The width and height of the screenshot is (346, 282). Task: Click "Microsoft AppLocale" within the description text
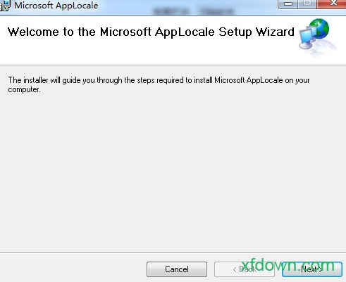pos(249,80)
